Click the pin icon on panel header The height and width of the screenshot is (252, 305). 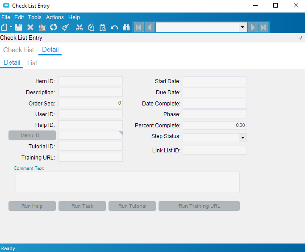301,38
